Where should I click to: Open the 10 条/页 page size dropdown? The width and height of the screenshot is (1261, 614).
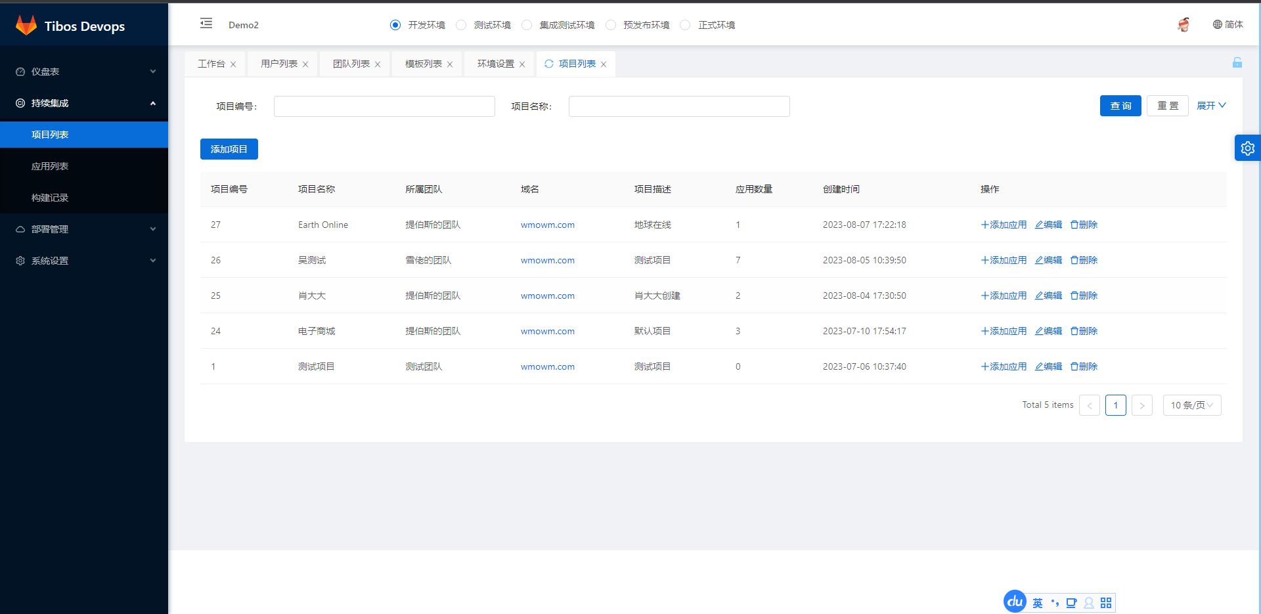(x=1192, y=405)
